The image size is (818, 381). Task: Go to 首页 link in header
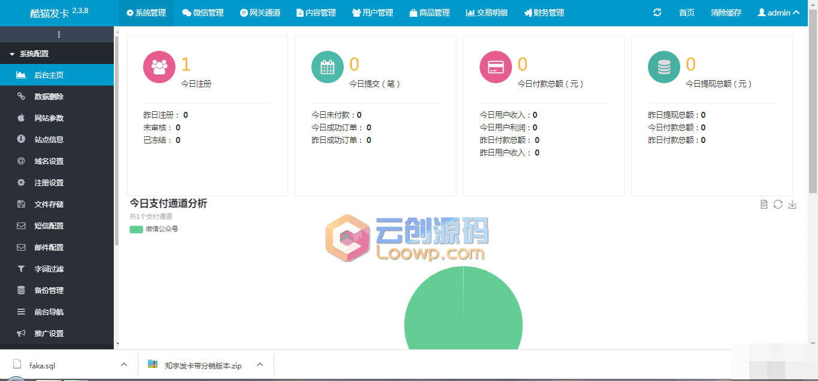[x=687, y=13]
